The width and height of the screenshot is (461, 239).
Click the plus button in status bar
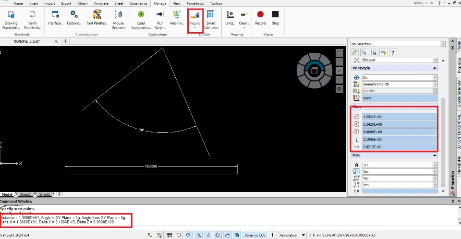tap(273, 235)
